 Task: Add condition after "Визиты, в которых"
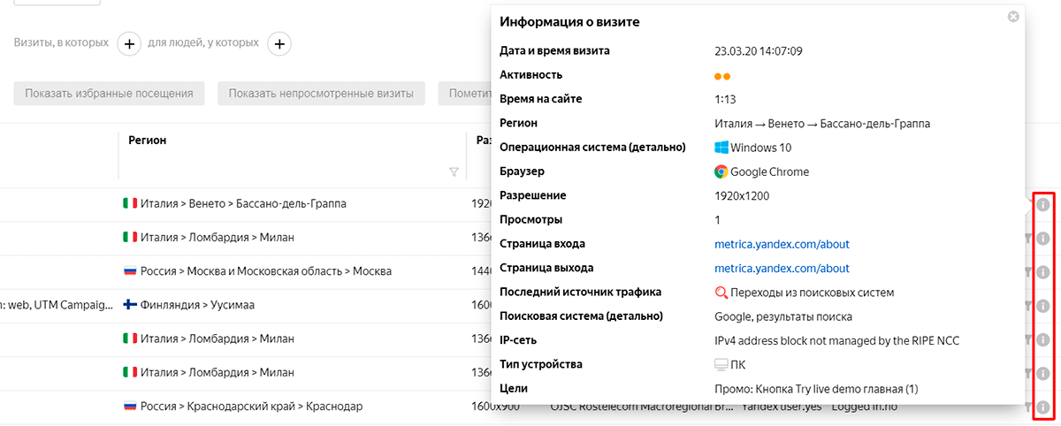129,43
